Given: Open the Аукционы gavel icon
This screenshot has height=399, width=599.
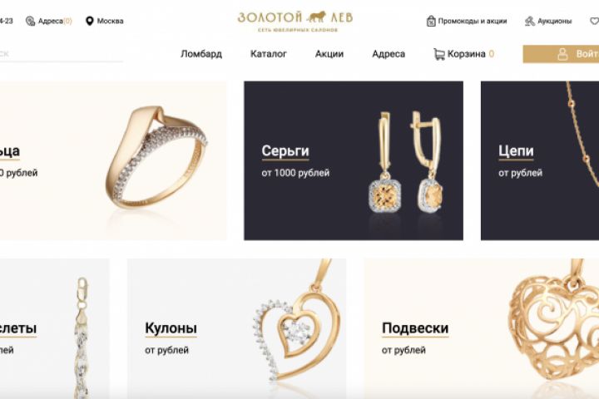Looking at the screenshot, I should (529, 21).
